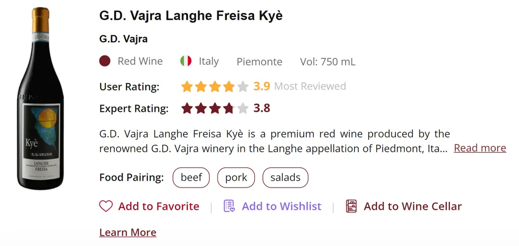The width and height of the screenshot is (519, 246).
Task: Click the last gray expert rating star
Action: pyautogui.click(x=243, y=109)
